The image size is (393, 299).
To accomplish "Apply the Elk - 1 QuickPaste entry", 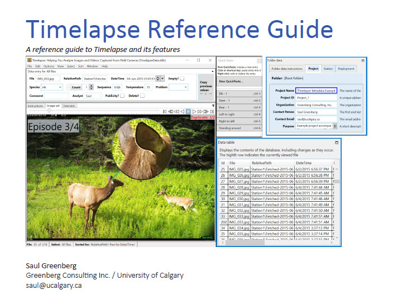I will pyautogui.click(x=239, y=93).
